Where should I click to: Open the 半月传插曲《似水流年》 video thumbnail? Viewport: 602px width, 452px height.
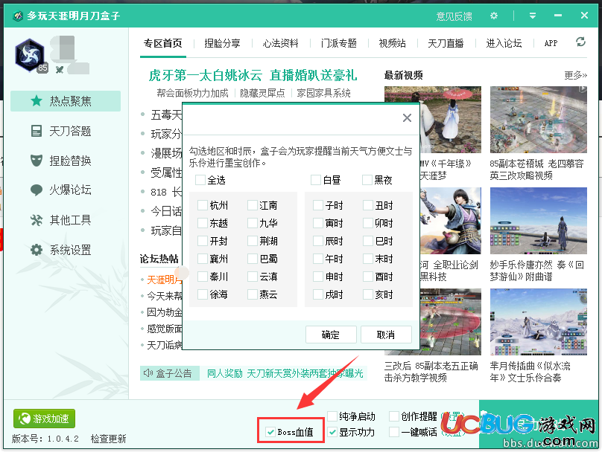click(x=538, y=322)
